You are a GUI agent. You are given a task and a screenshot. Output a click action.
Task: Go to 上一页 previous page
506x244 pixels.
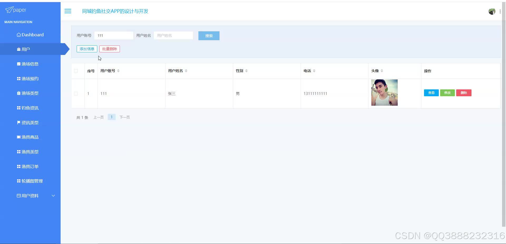[x=99, y=117]
